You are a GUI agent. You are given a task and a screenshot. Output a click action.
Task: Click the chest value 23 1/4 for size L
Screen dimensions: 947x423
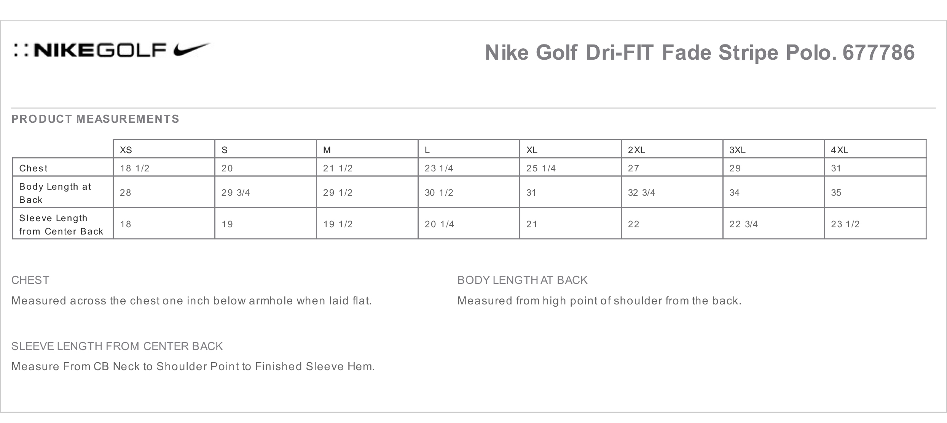click(439, 168)
